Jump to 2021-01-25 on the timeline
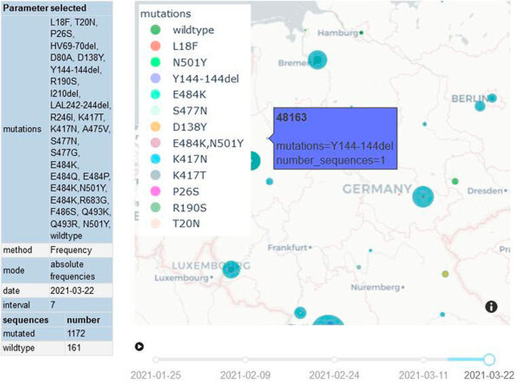The width and height of the screenshot is (521, 388). tap(156, 360)
